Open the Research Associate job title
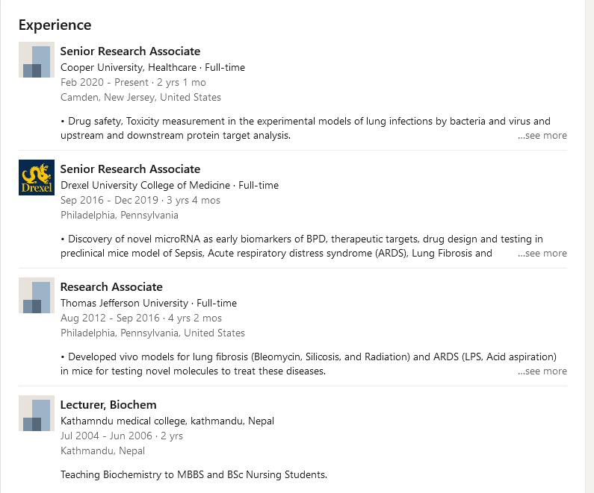The height and width of the screenshot is (493, 594). click(111, 287)
